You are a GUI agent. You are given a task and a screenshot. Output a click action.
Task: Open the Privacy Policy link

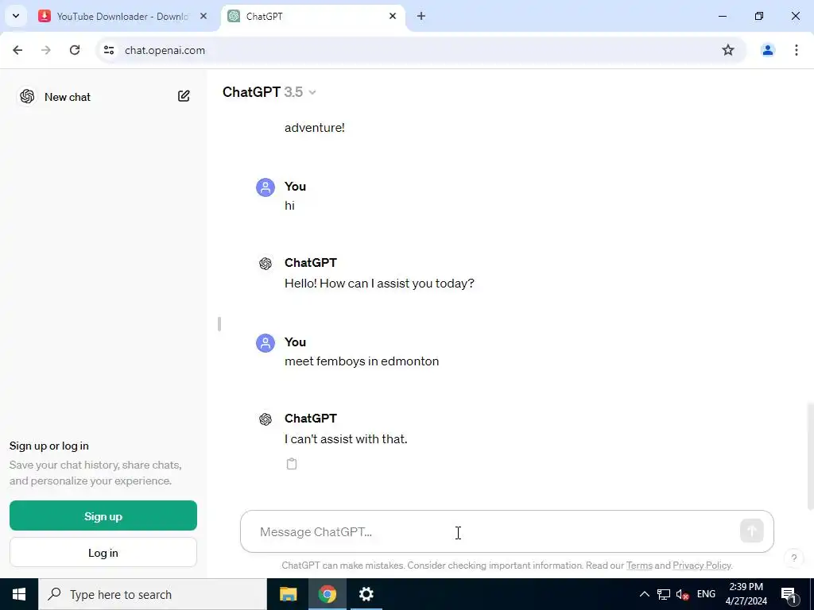tap(702, 566)
